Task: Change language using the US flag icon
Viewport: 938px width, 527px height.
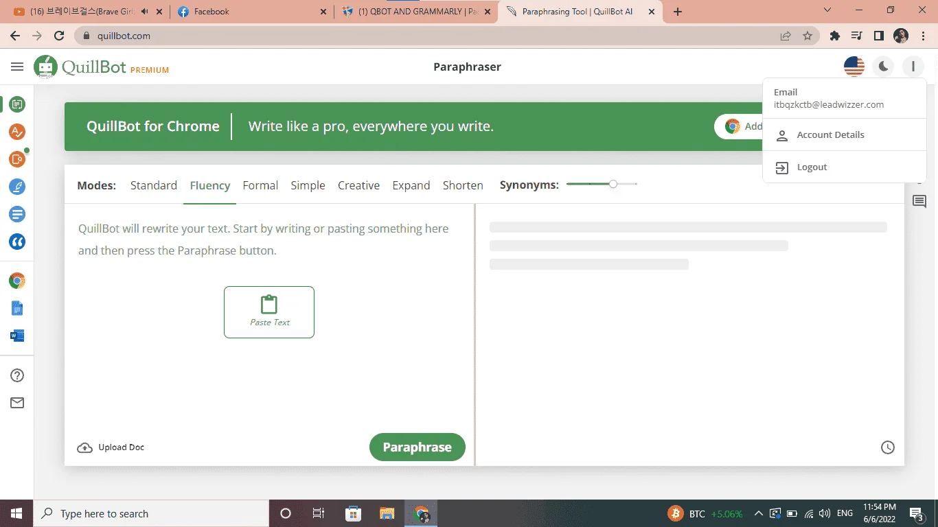Action: [x=854, y=67]
